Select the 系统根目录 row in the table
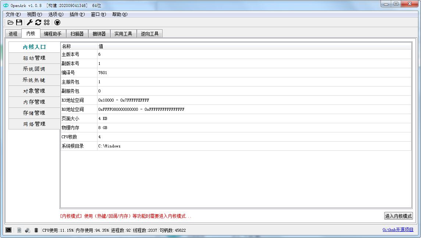Viewport: 421px width, 238px height. click(235, 146)
